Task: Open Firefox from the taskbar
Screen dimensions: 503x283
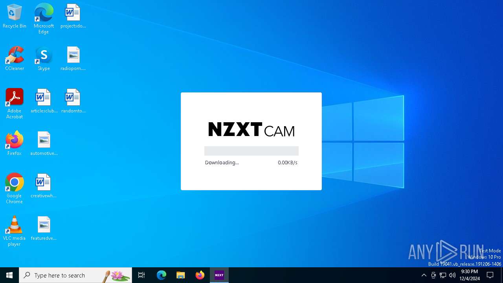Action: click(200, 275)
